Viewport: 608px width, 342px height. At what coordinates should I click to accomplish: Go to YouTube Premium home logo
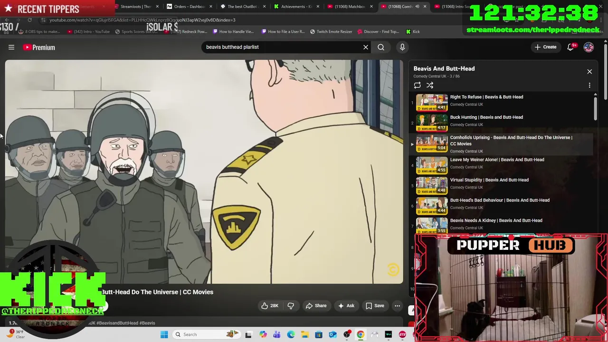39,47
